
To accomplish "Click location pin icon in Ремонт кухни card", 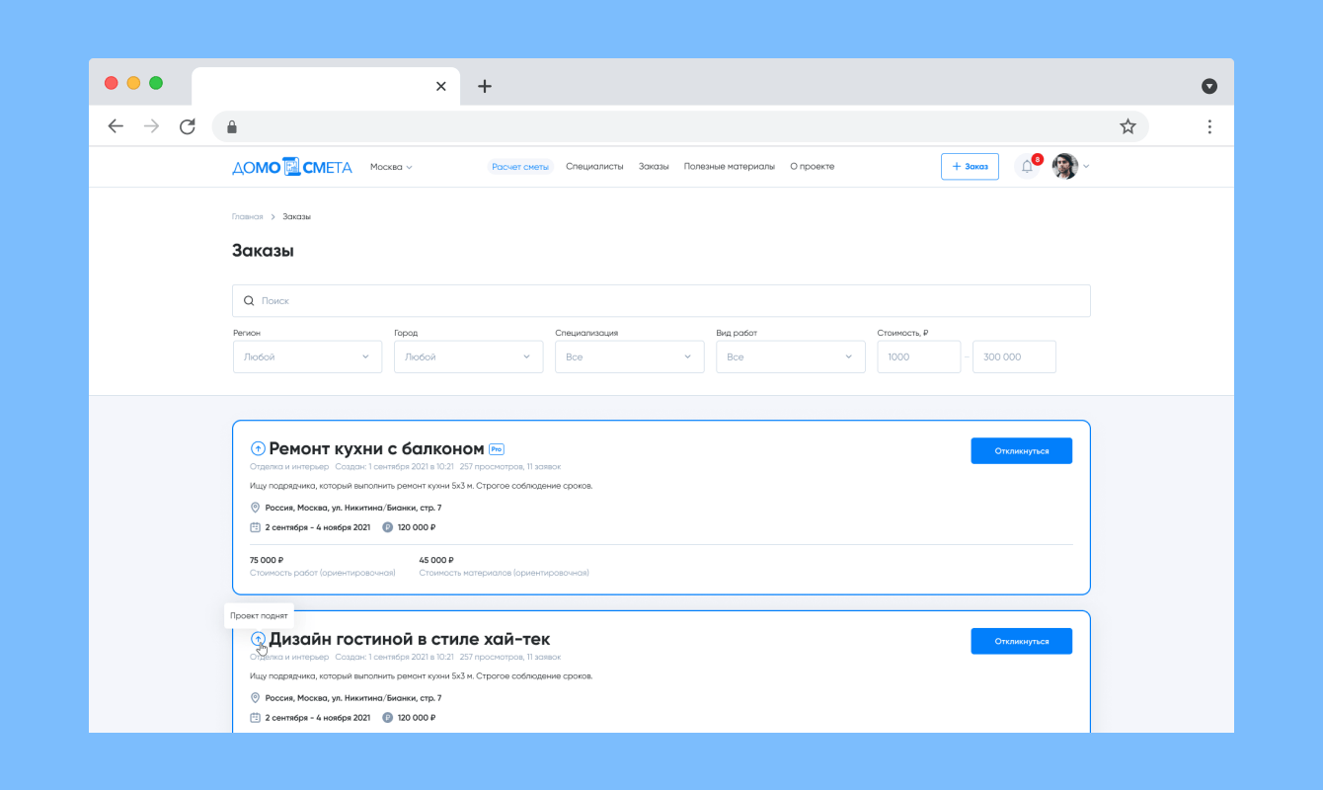I will click(x=255, y=508).
